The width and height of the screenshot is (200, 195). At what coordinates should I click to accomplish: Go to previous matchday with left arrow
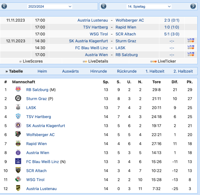point(104,6)
